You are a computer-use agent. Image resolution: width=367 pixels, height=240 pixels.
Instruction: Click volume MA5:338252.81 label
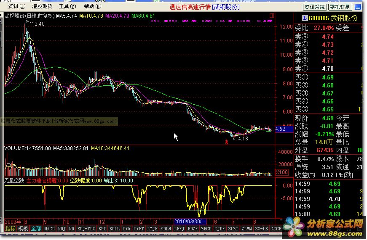click(x=71, y=148)
